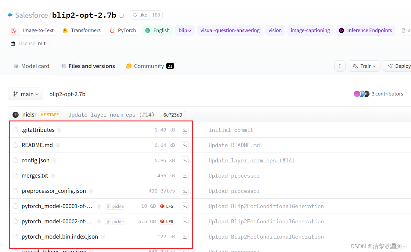
Task: Switch to the Model card tab
Action: coord(31,66)
